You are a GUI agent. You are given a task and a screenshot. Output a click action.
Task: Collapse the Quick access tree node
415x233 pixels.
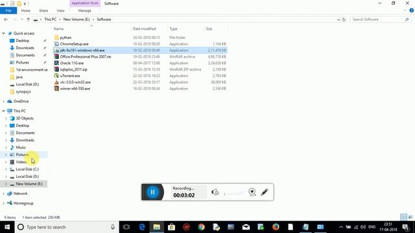coord(3,33)
